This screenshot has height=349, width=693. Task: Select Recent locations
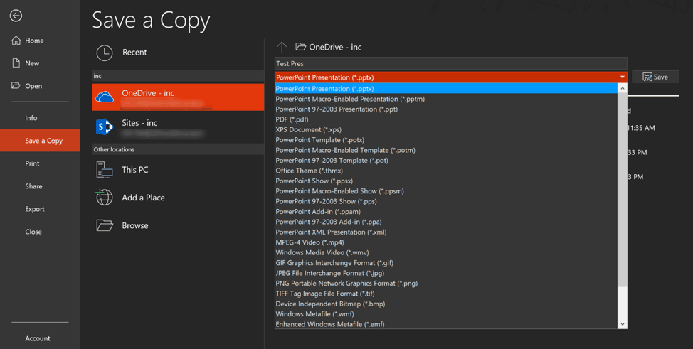tap(178, 53)
